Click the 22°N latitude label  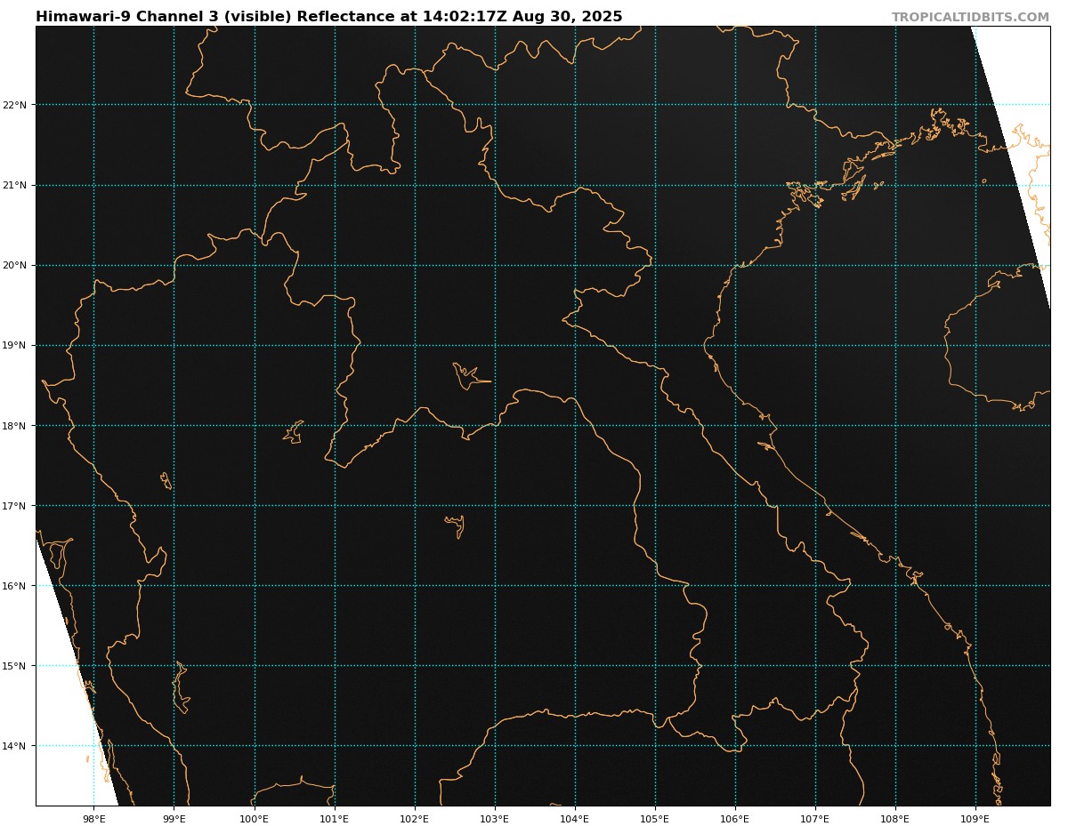point(15,105)
